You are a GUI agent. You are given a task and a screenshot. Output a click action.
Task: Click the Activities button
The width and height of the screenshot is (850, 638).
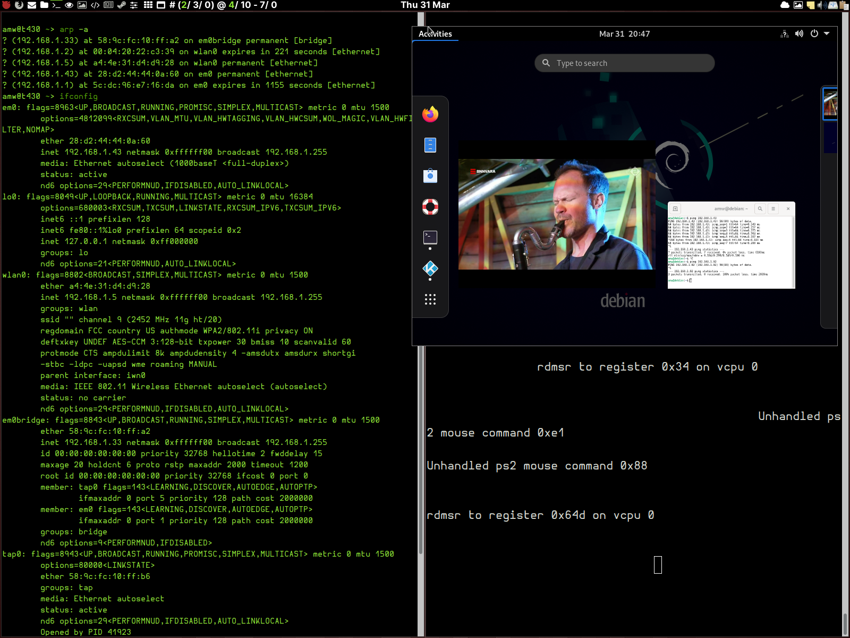click(x=435, y=33)
